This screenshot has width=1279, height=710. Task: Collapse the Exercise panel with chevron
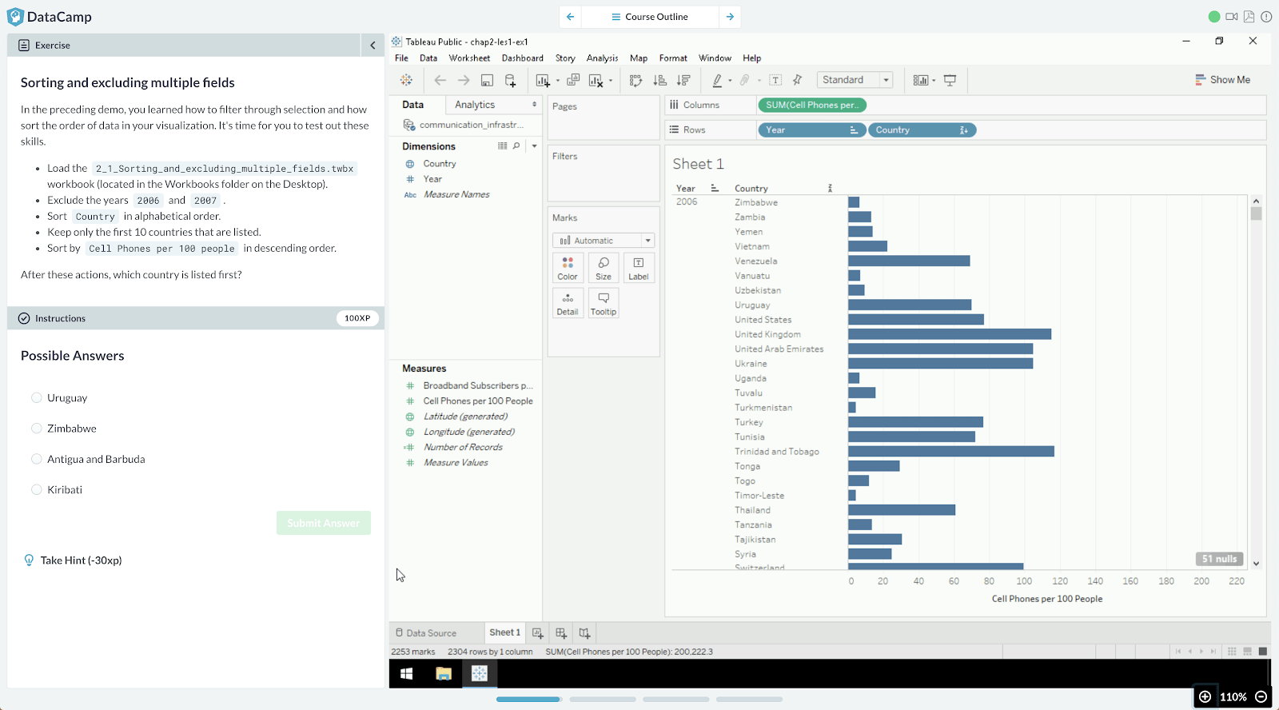point(373,46)
